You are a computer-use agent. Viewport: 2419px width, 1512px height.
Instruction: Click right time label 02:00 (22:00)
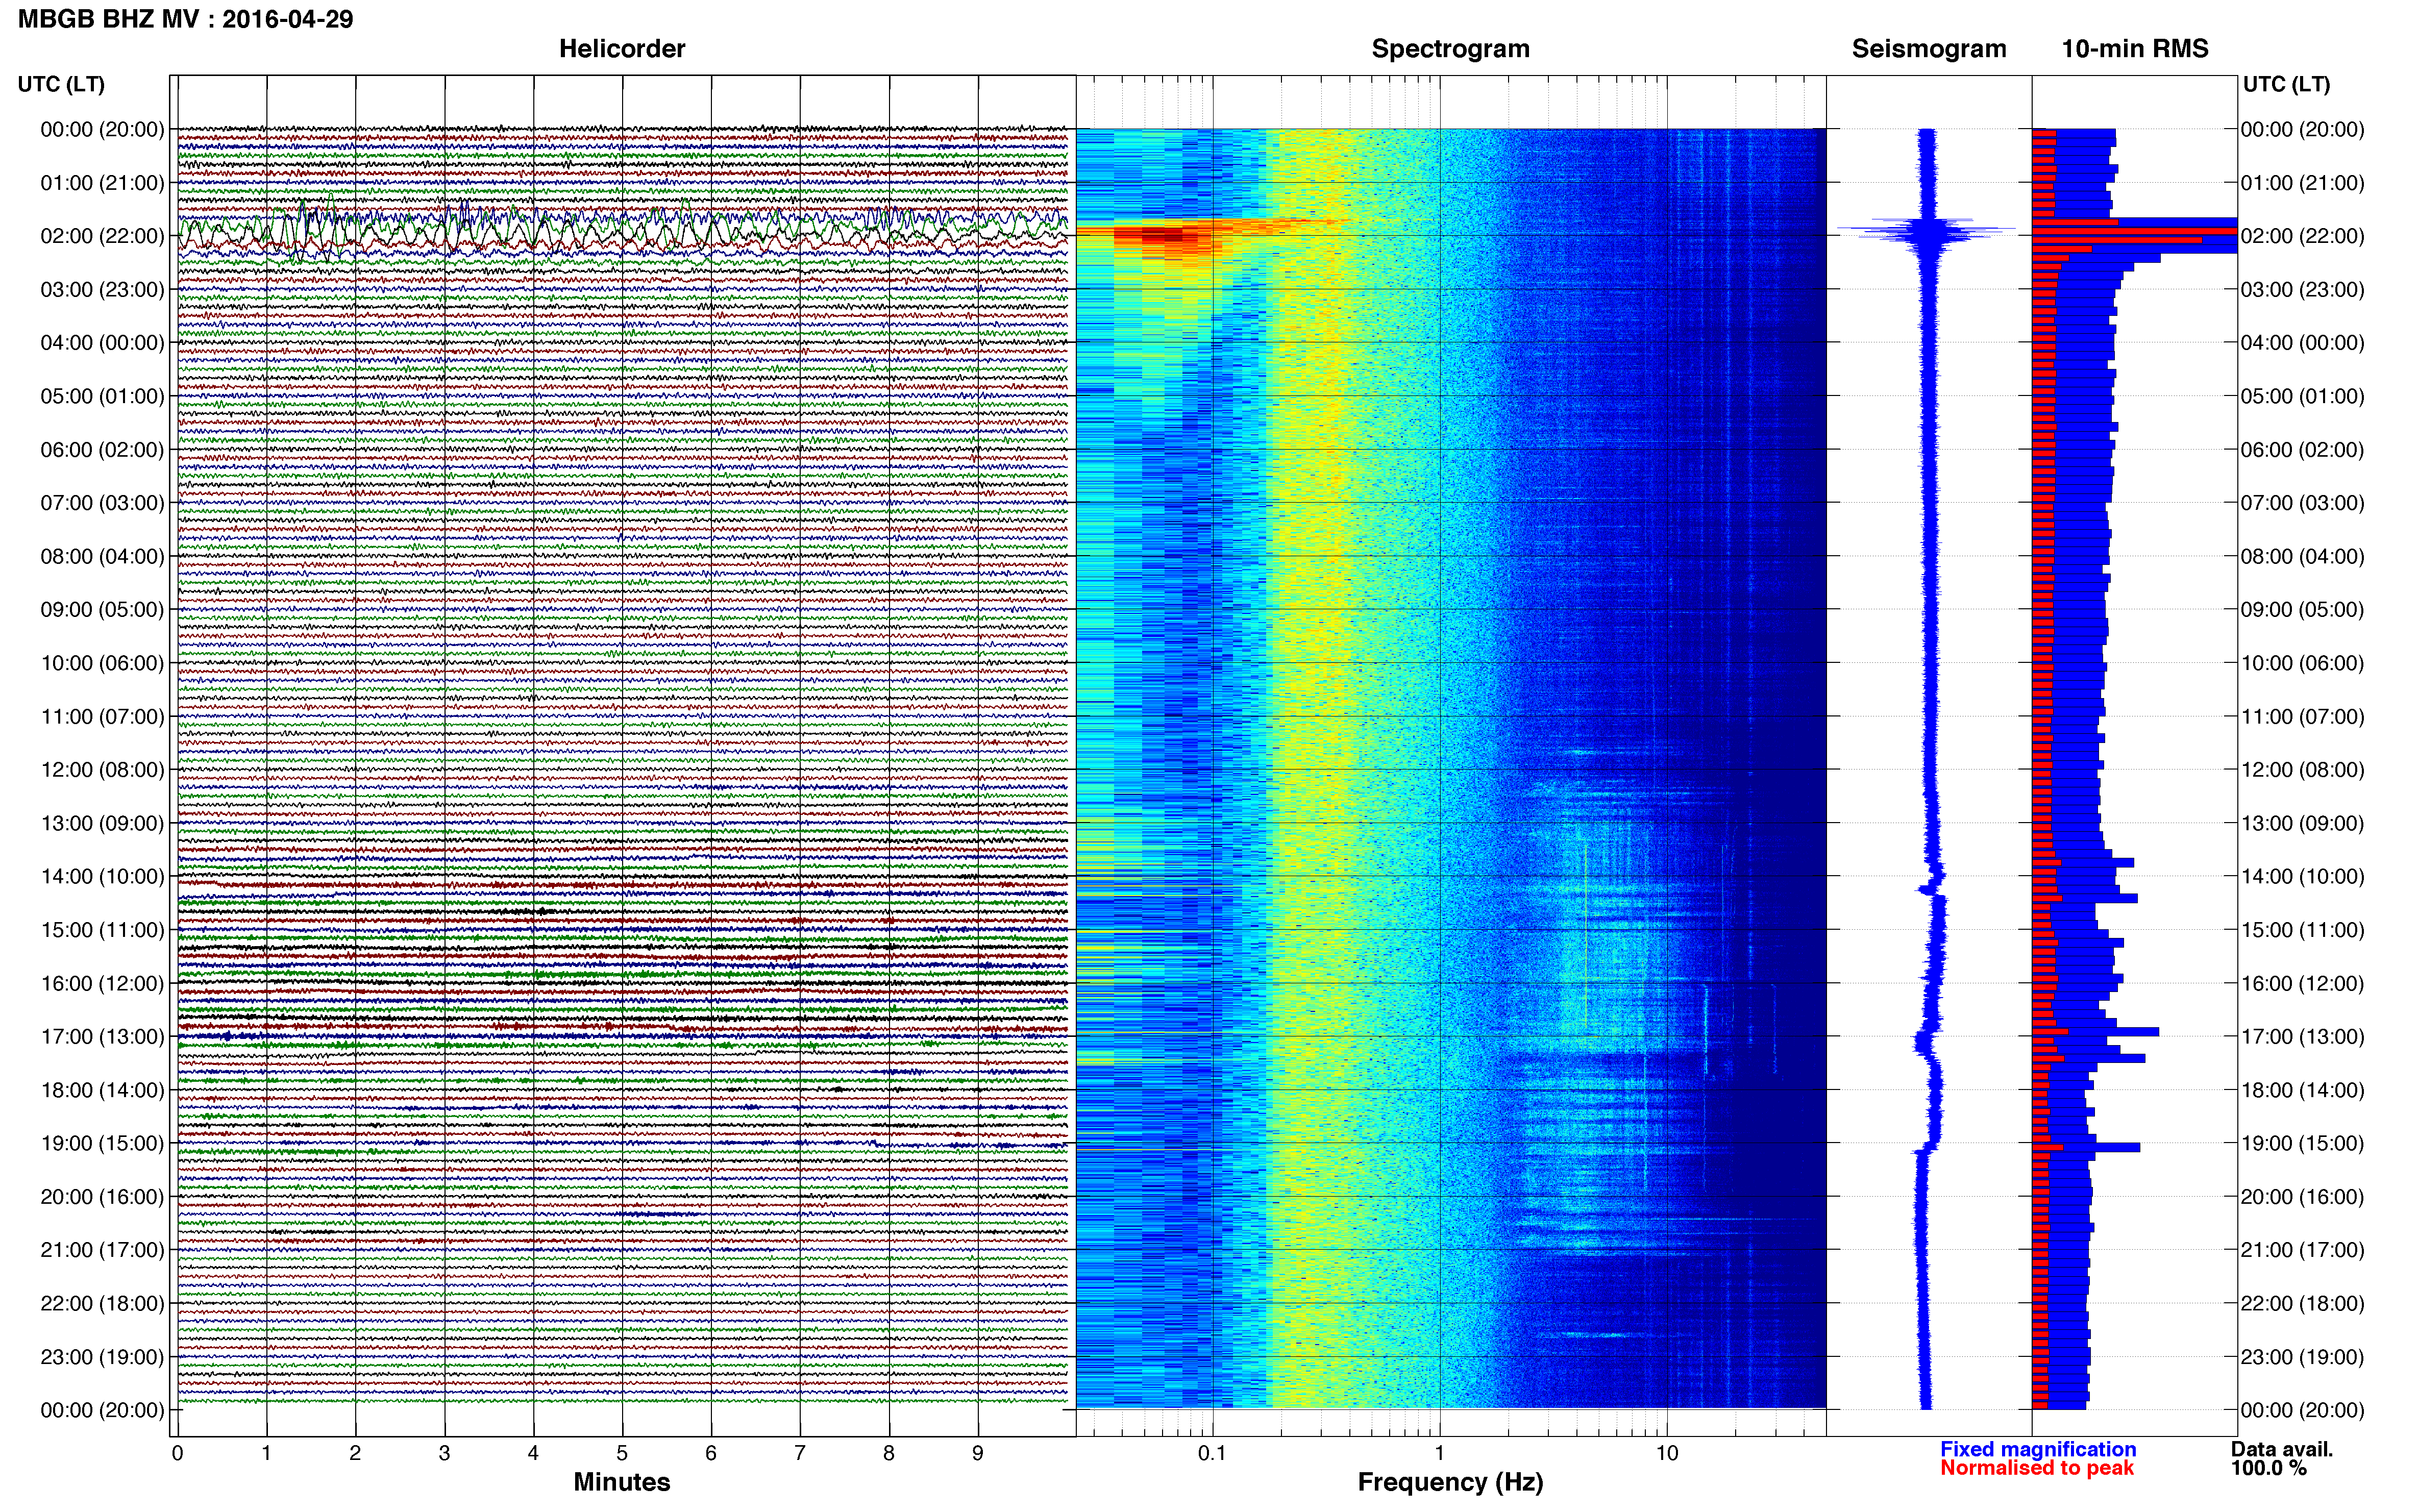tap(2302, 236)
